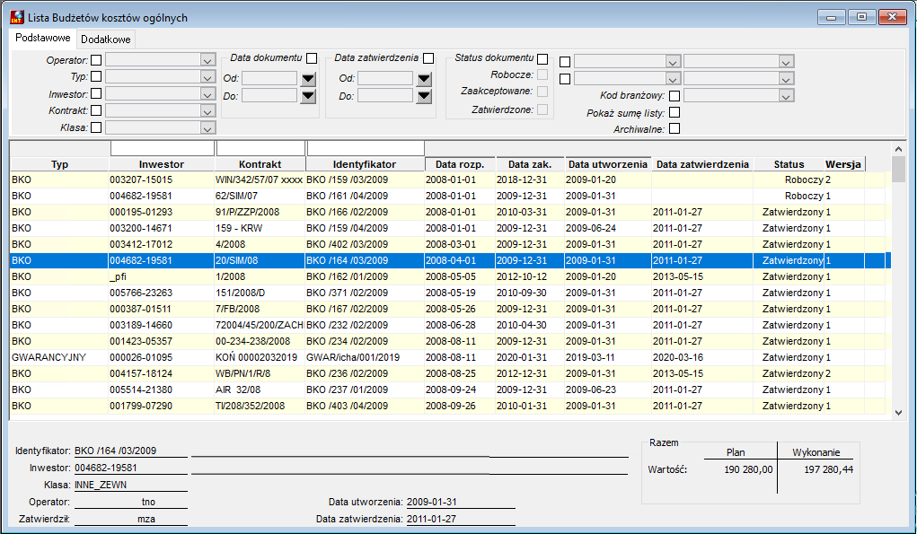Sort by the Kontrakt column header
The height and width of the screenshot is (534, 917).
260,164
